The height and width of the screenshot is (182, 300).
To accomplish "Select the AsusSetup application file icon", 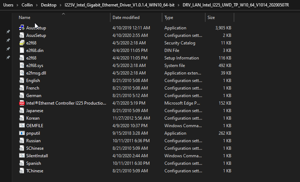I will 22,28.
